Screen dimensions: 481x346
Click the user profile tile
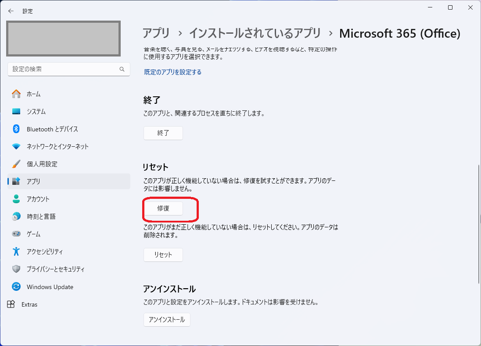64,39
